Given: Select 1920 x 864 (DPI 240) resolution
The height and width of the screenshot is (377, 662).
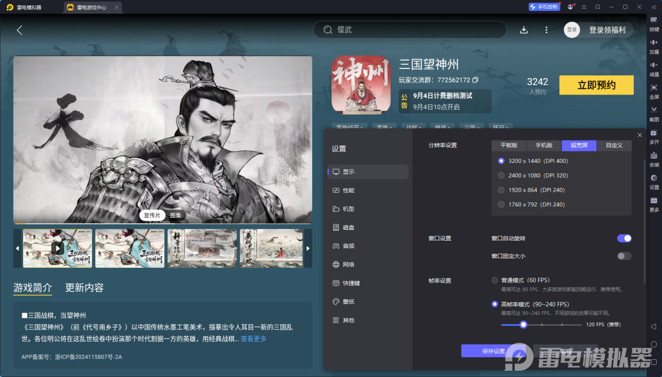Looking at the screenshot, I should [501, 190].
